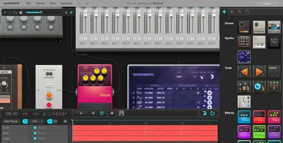Image resolution: width=283 pixels, height=143 pixels.
Task: Add the purple Reverb effect pedal
Action: tap(244, 132)
